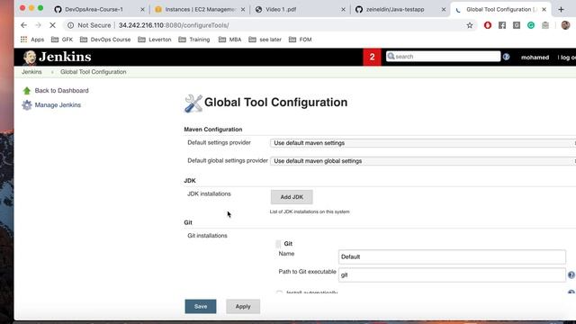Close the DevOpsArea-Course-1 tab

142,10
